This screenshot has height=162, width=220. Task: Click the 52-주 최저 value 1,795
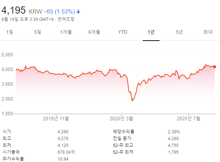tap(173, 152)
